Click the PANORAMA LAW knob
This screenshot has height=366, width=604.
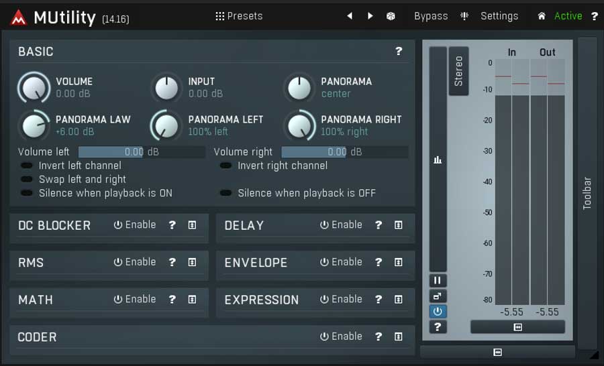point(34,125)
